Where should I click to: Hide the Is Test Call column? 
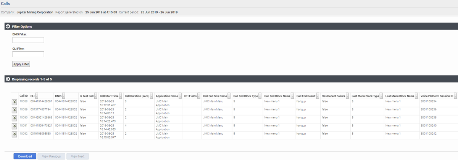coord(96,96)
